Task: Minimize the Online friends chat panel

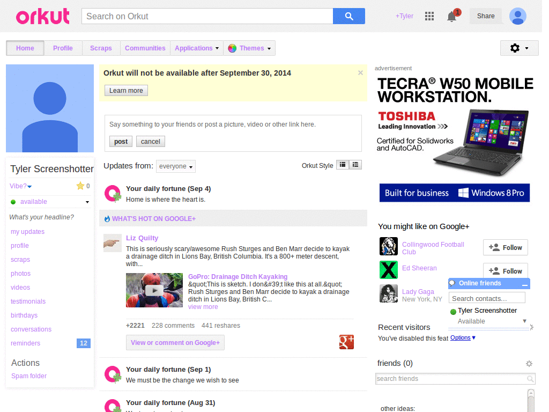Action: (x=524, y=284)
